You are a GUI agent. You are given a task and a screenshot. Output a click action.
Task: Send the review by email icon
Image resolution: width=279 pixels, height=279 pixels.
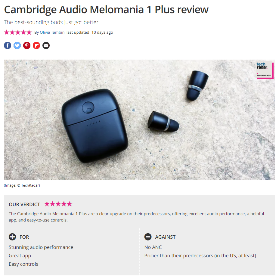46,45
